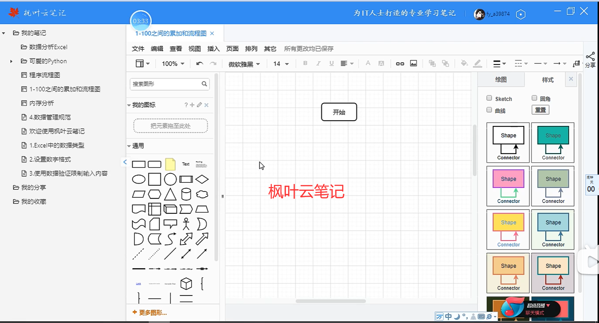Open the 插入 menu

tap(213, 49)
